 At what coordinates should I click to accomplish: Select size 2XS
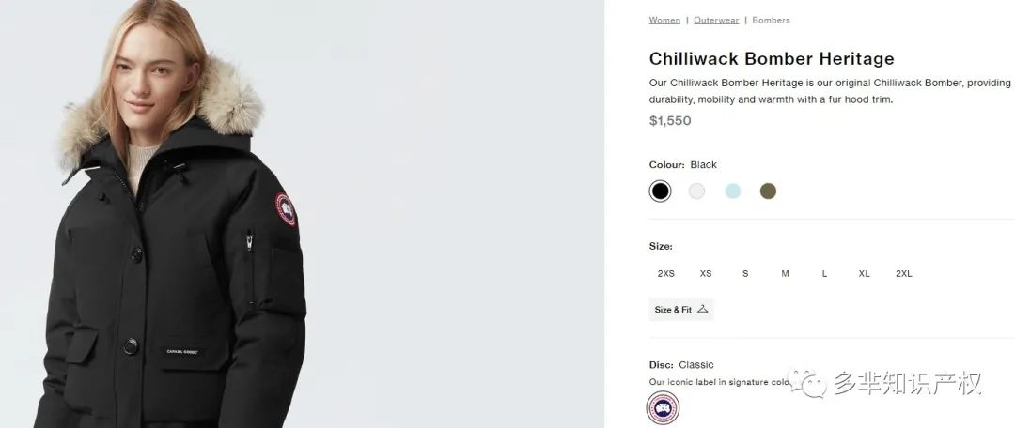(666, 273)
